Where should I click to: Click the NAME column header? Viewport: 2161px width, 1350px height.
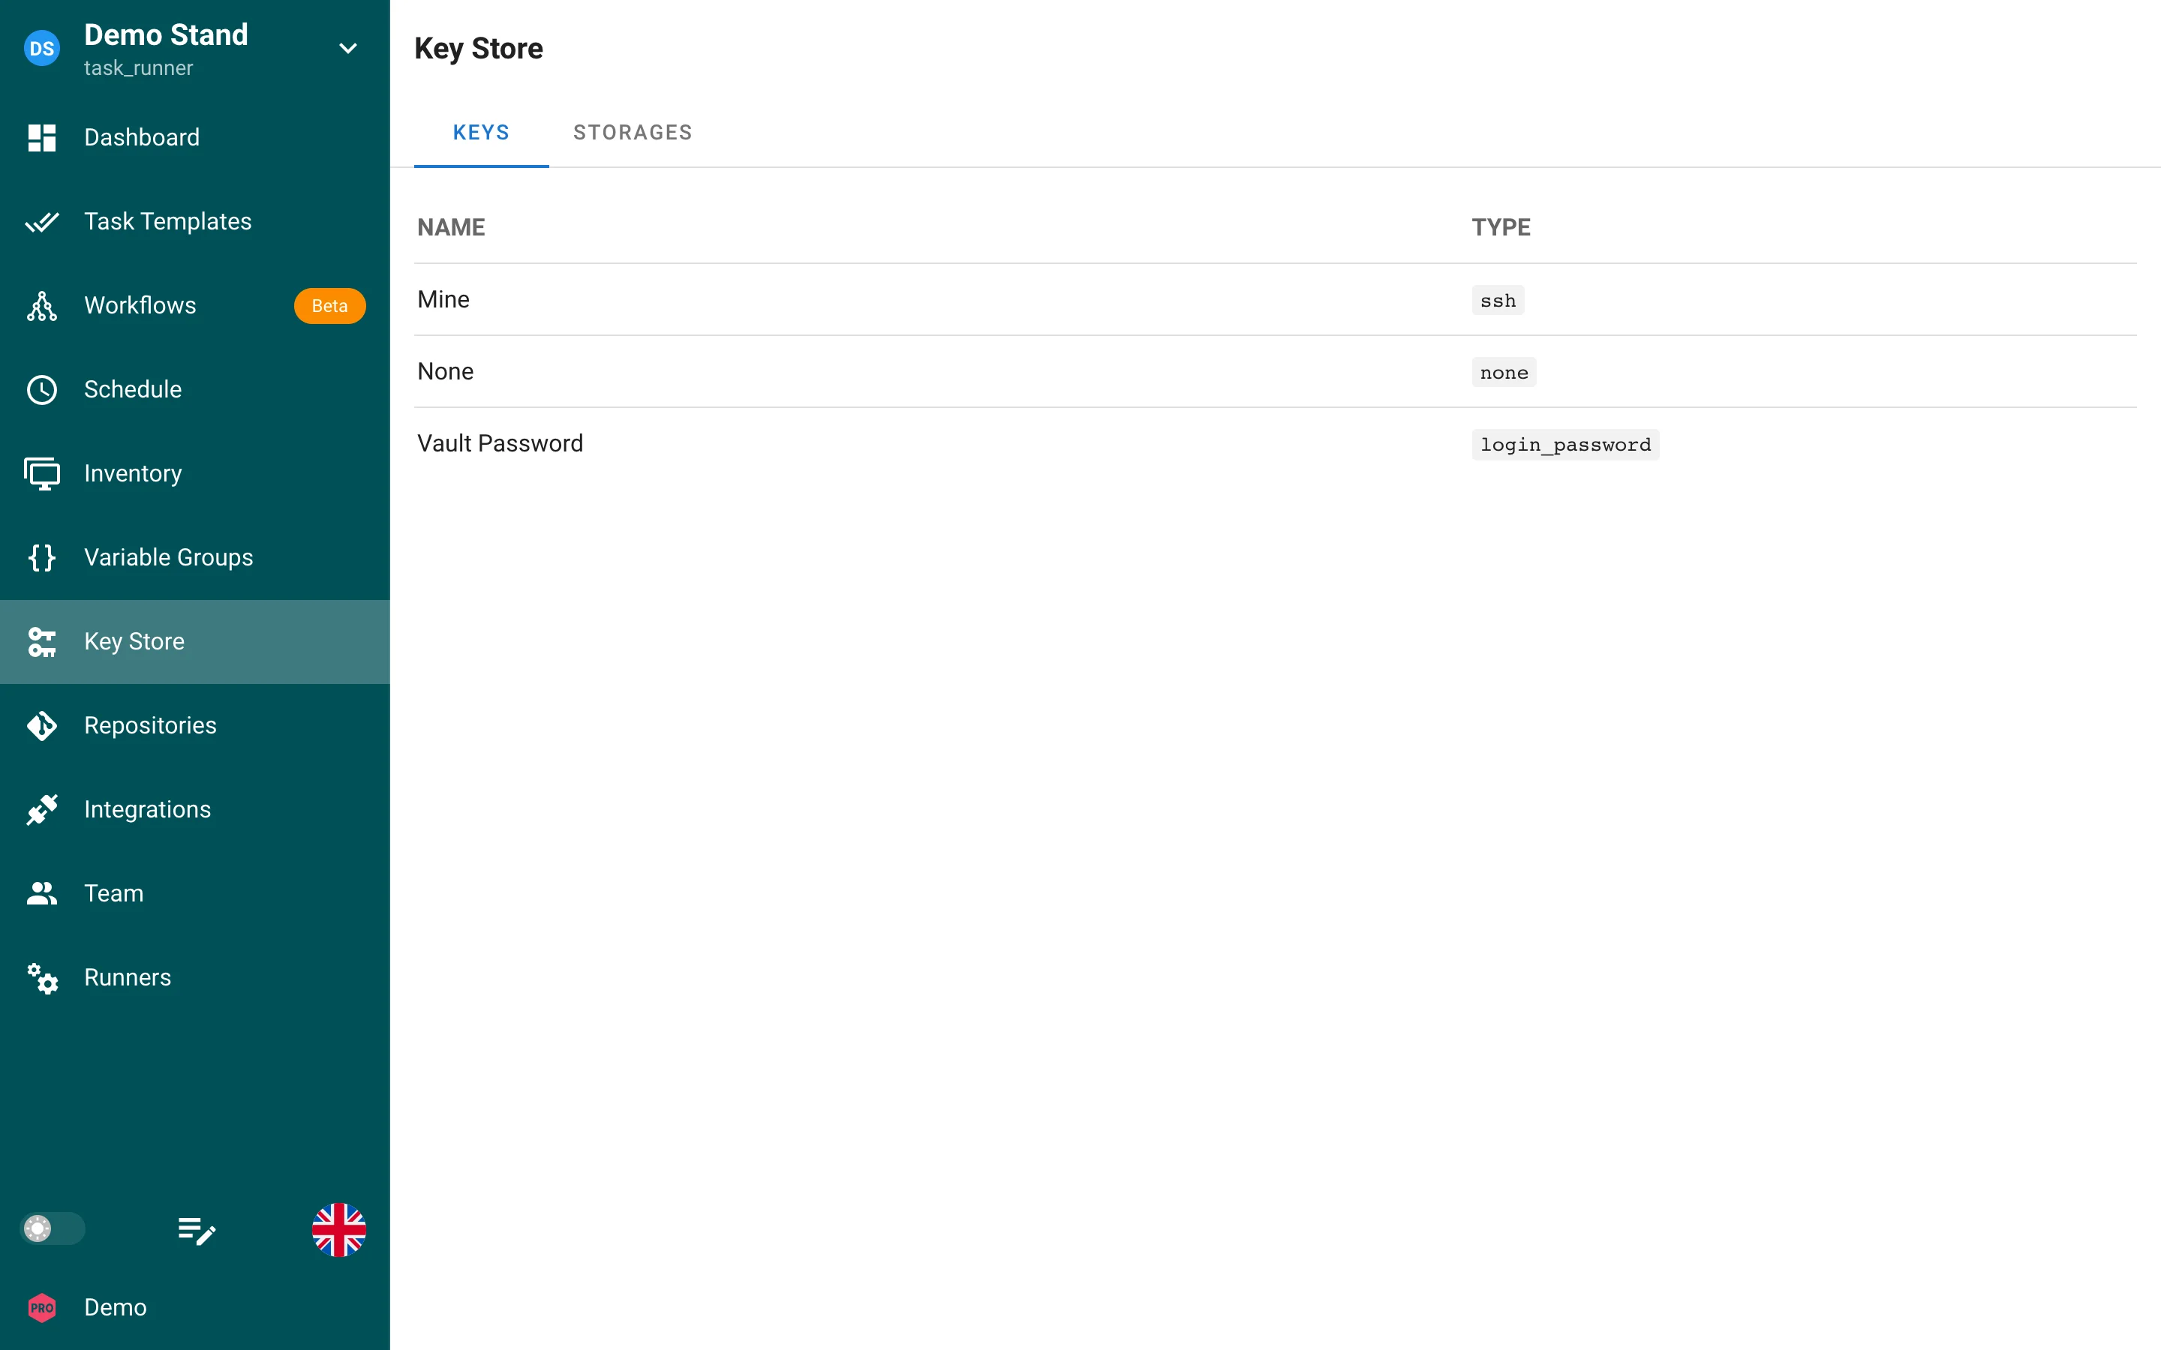coord(451,228)
